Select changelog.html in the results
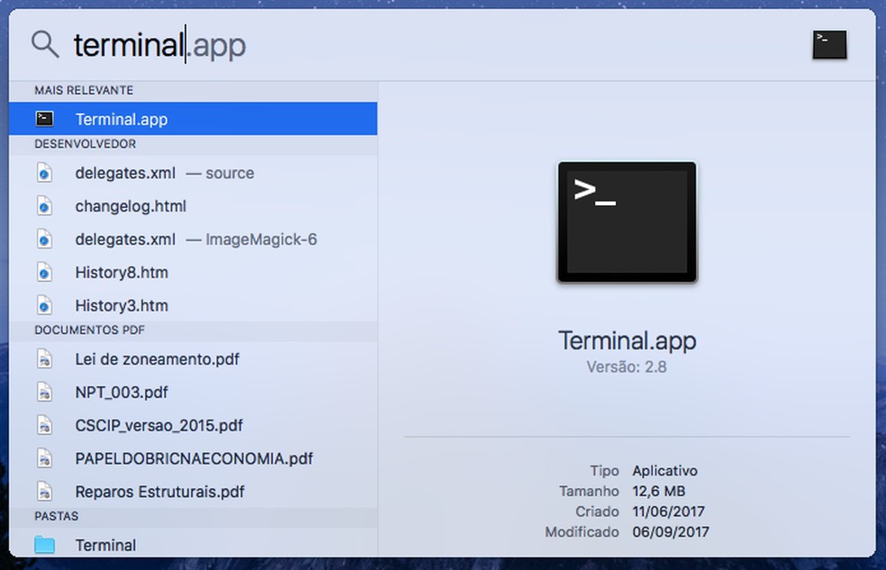The width and height of the screenshot is (886, 570). [129, 206]
